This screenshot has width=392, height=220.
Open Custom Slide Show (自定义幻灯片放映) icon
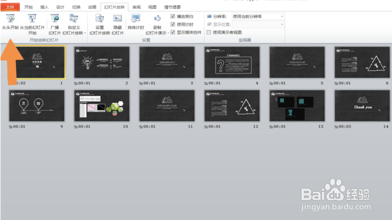[74, 18]
